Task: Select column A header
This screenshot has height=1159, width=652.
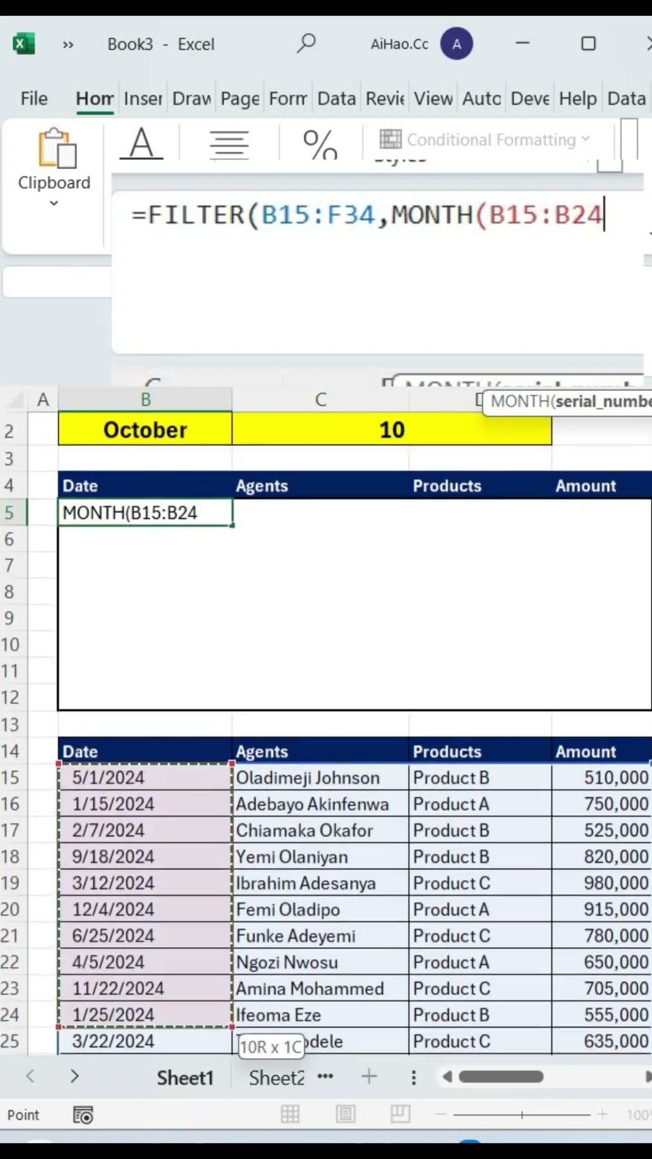Action: [x=43, y=400]
